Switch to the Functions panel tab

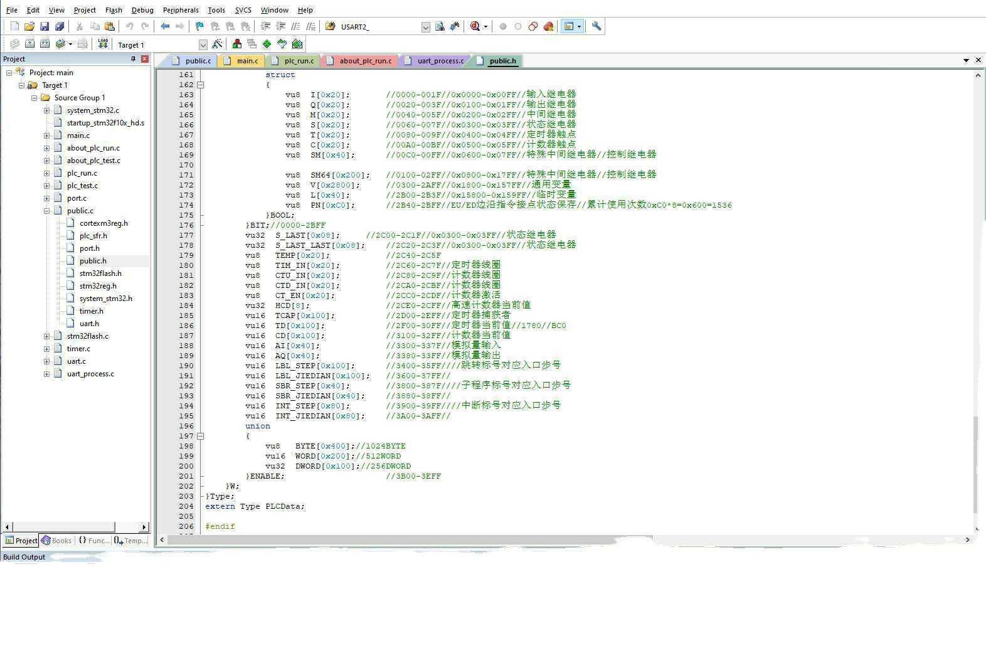93,541
